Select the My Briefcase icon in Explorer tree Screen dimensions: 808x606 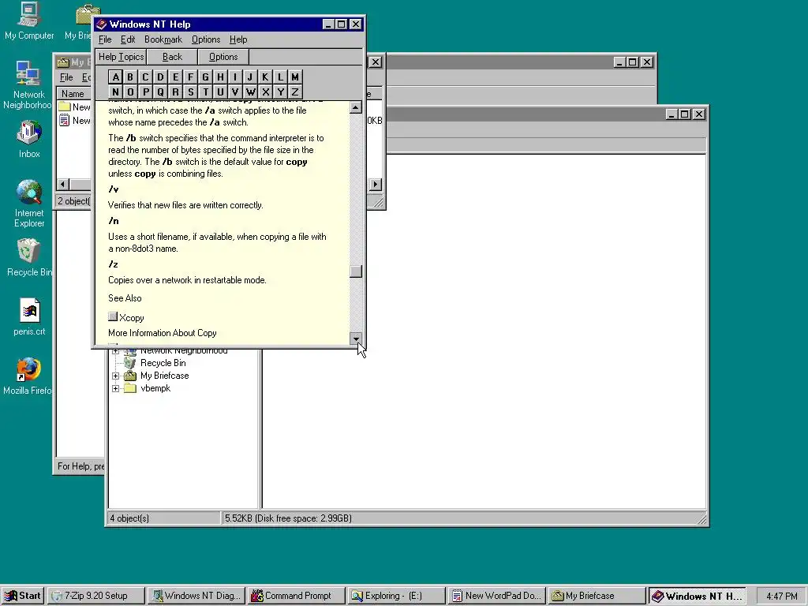point(130,376)
